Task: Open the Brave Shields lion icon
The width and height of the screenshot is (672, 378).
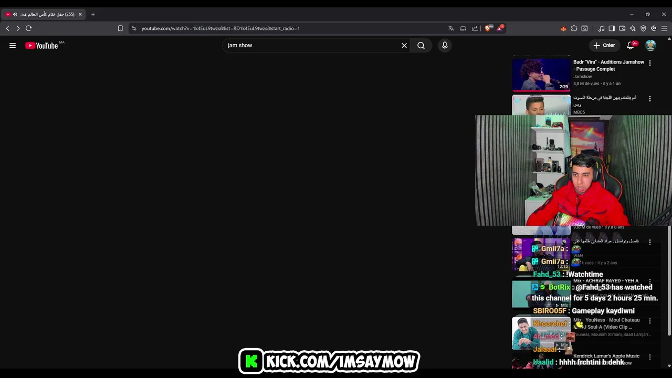Action: pos(488,28)
